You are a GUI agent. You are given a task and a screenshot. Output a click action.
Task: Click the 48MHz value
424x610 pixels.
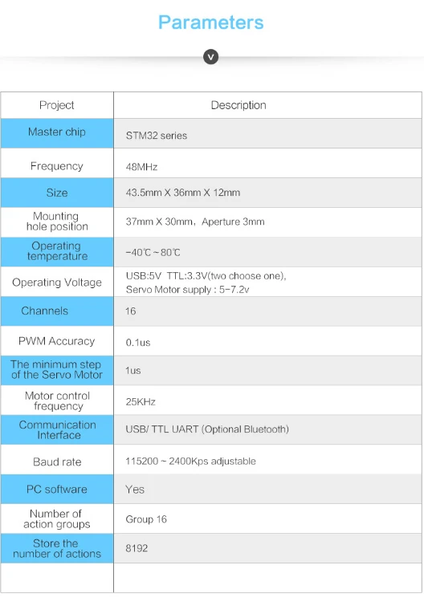point(141,167)
